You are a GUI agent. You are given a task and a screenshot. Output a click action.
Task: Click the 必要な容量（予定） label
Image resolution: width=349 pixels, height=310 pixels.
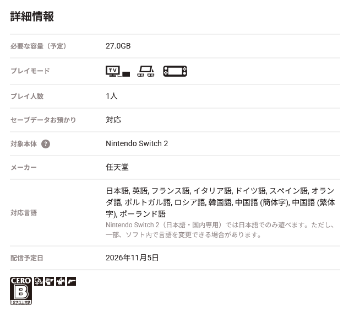pyautogui.click(x=39, y=46)
